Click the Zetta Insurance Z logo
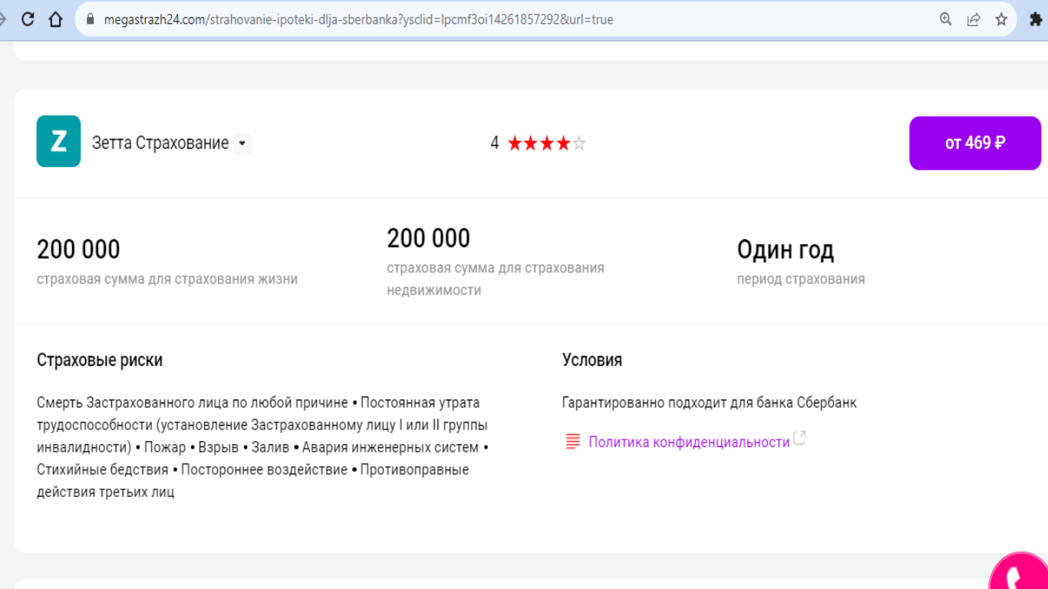 pyautogui.click(x=58, y=141)
